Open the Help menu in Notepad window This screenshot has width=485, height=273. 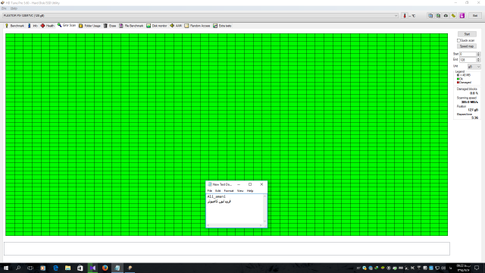click(250, 191)
